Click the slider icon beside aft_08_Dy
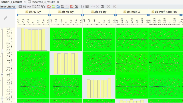The image size is (183, 103). pyautogui.click(x=92, y=12)
